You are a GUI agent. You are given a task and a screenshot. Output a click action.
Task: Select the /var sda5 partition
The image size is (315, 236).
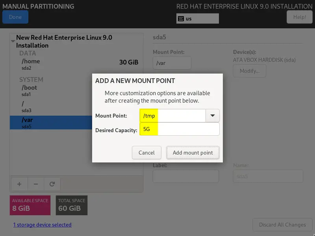[51, 122]
